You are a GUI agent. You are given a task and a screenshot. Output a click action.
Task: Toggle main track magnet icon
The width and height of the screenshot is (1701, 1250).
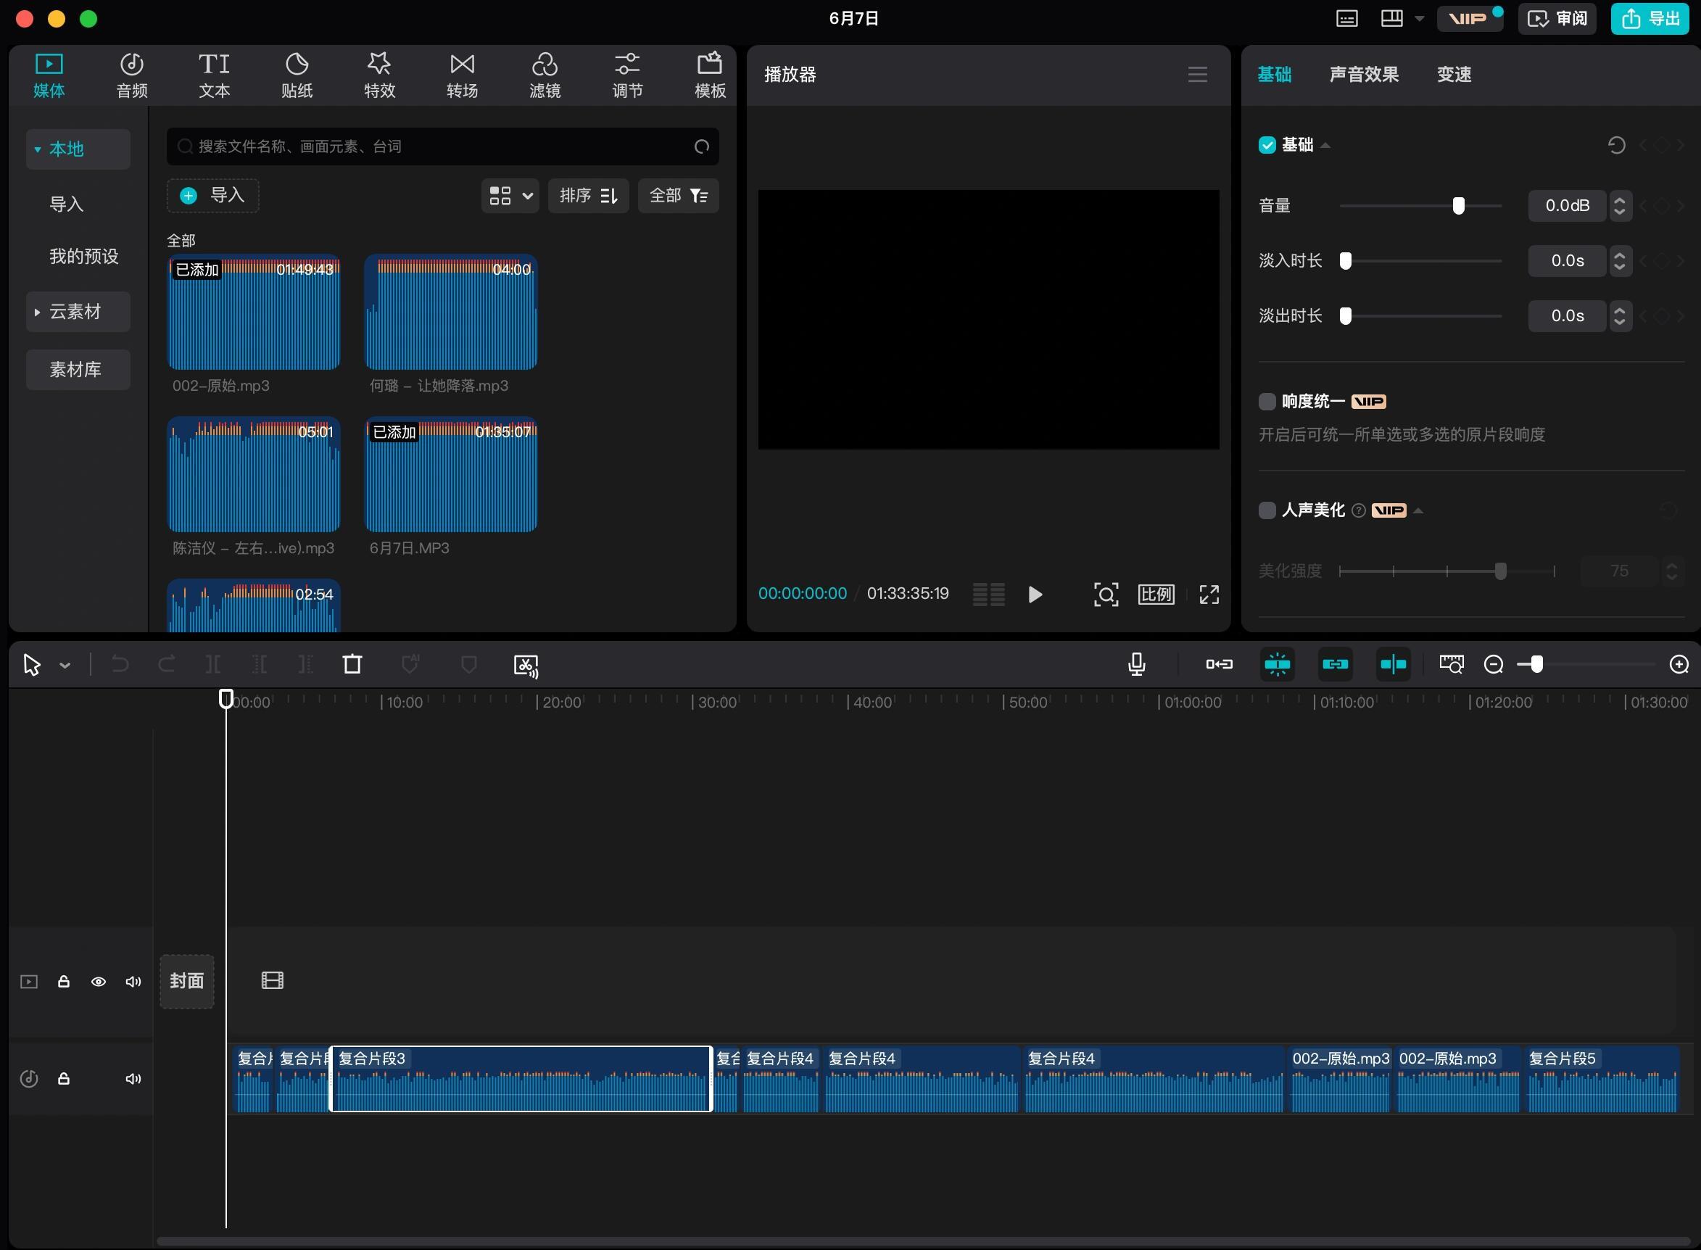point(1219,665)
